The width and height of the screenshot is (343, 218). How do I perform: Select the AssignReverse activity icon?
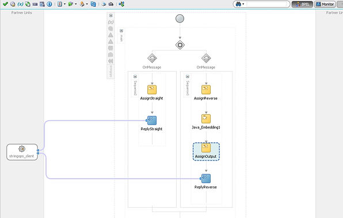(x=206, y=89)
